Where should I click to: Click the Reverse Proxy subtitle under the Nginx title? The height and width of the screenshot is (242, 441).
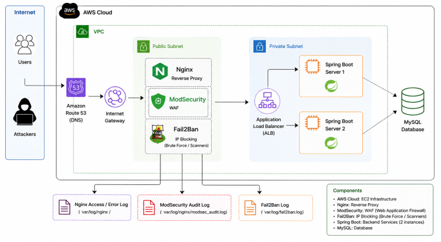(187, 78)
